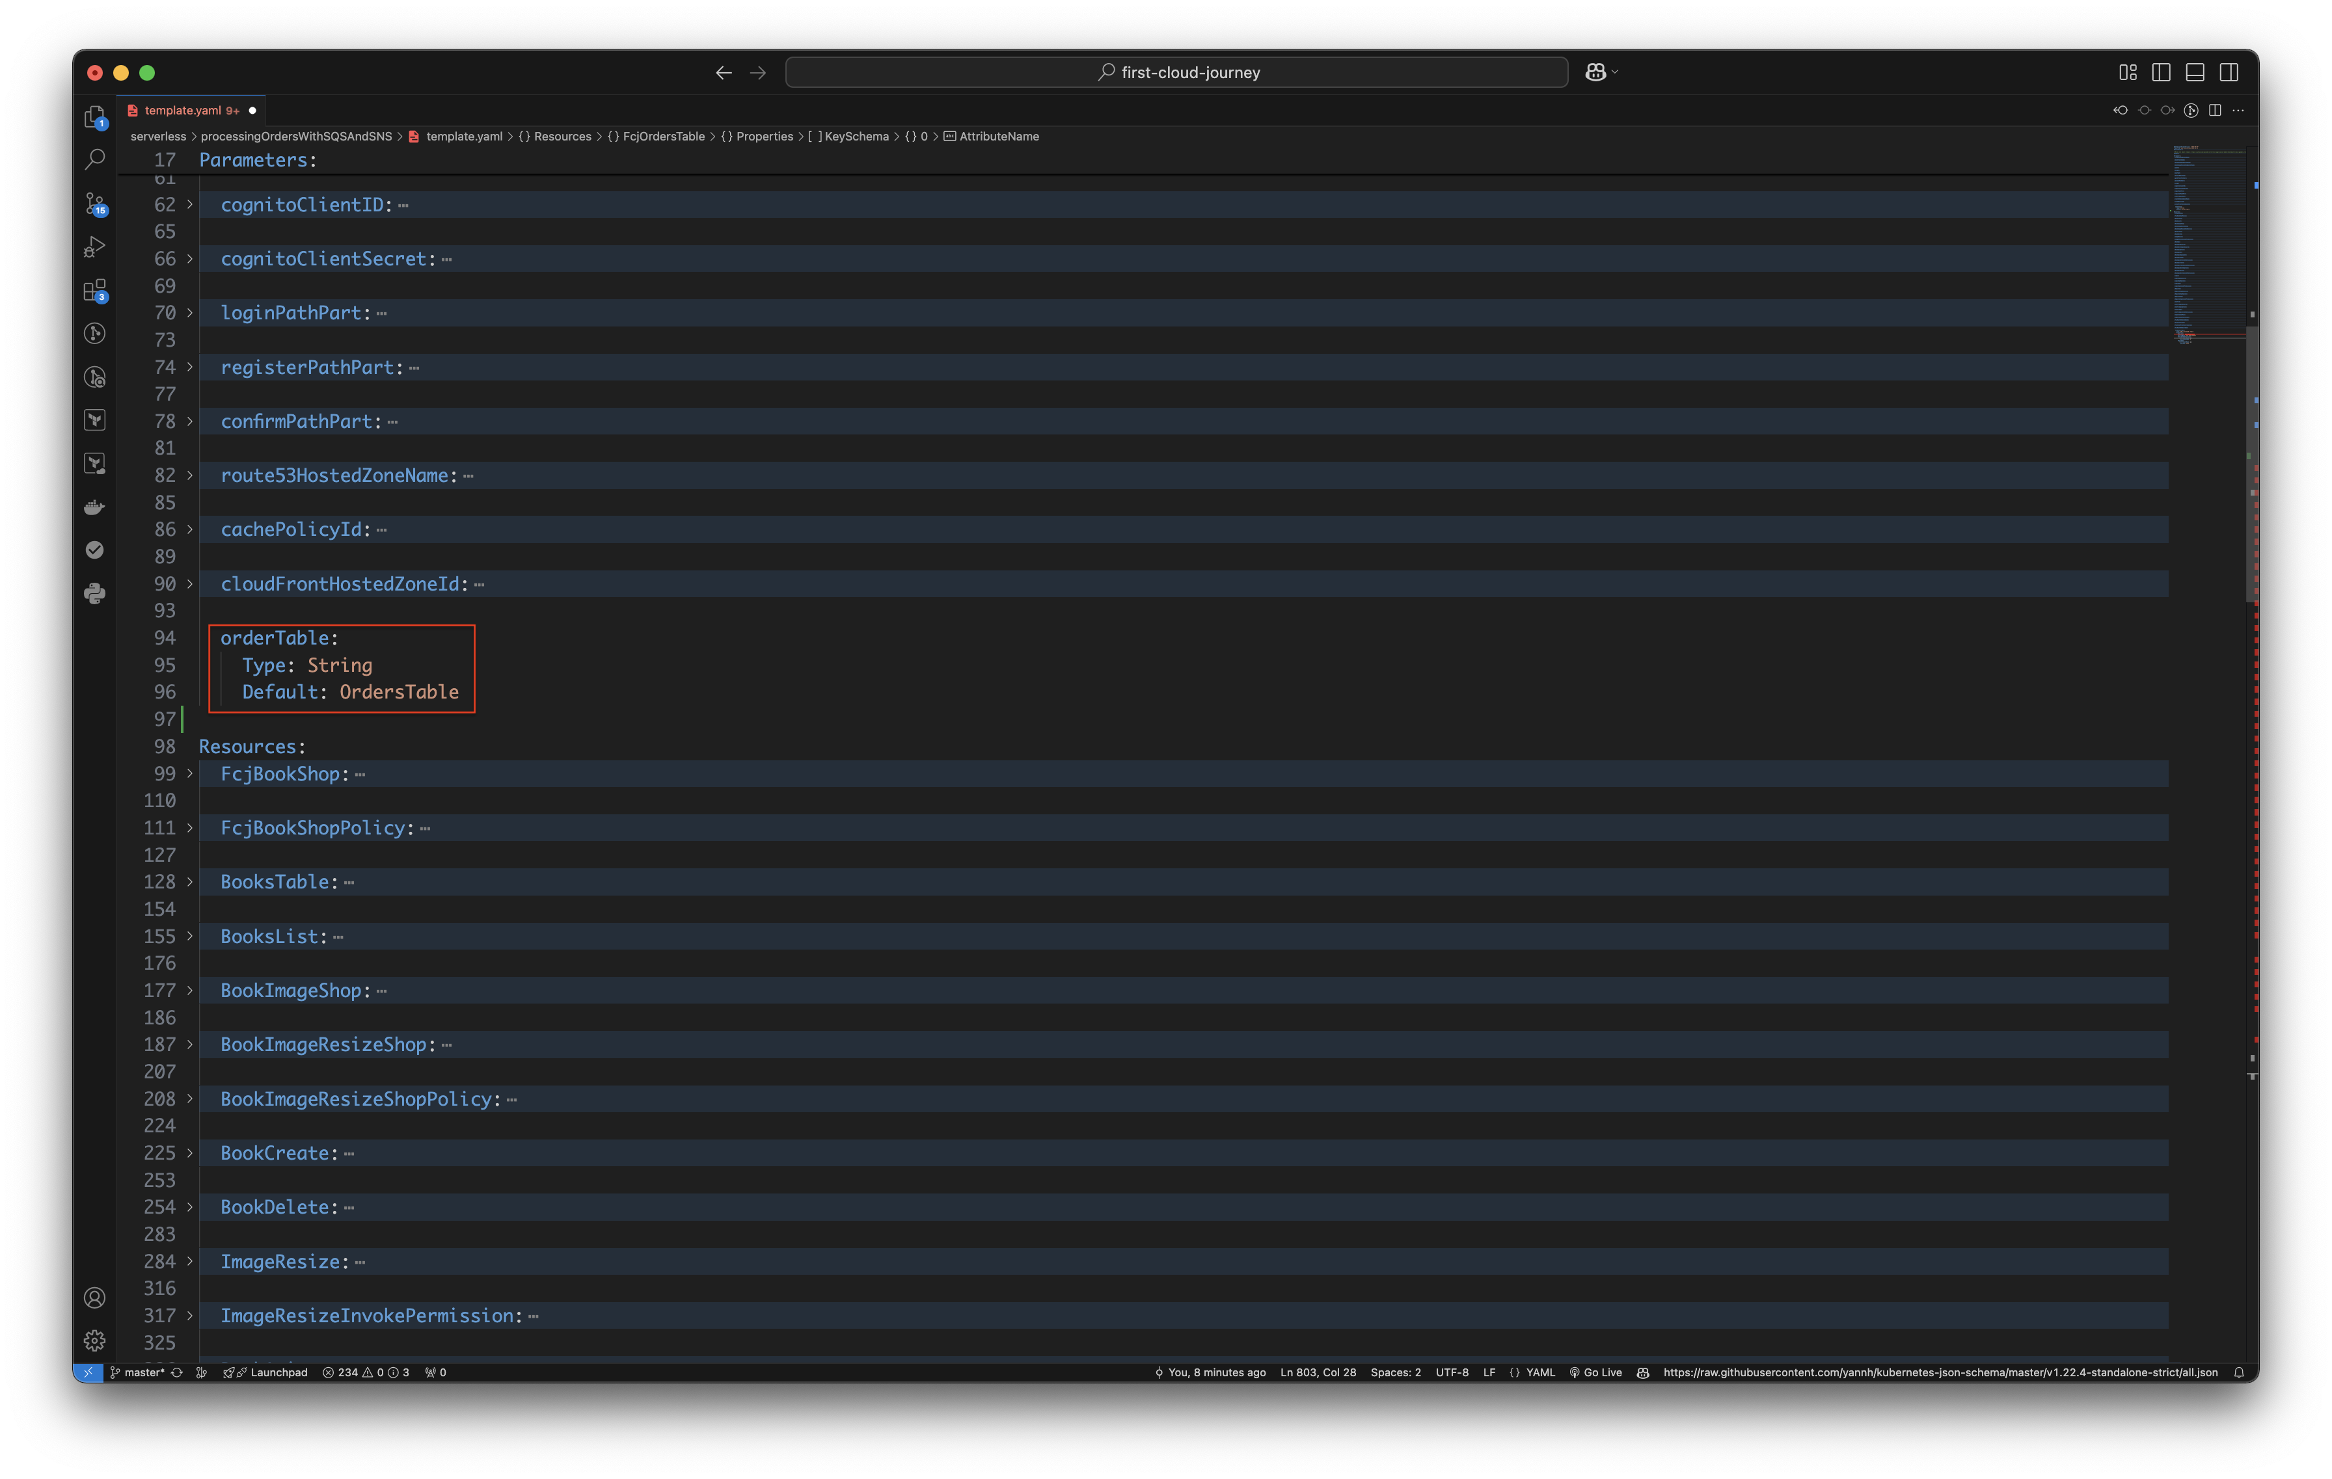Click the forwarded ports 0 indicator
2332x1479 pixels.
(x=436, y=1372)
